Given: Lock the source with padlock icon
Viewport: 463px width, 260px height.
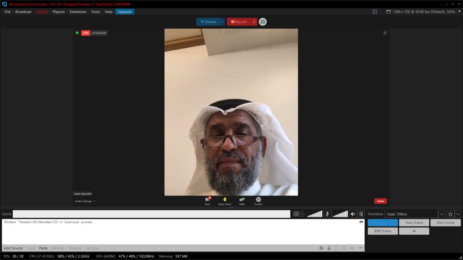Looking at the screenshot, I should pos(329,248).
